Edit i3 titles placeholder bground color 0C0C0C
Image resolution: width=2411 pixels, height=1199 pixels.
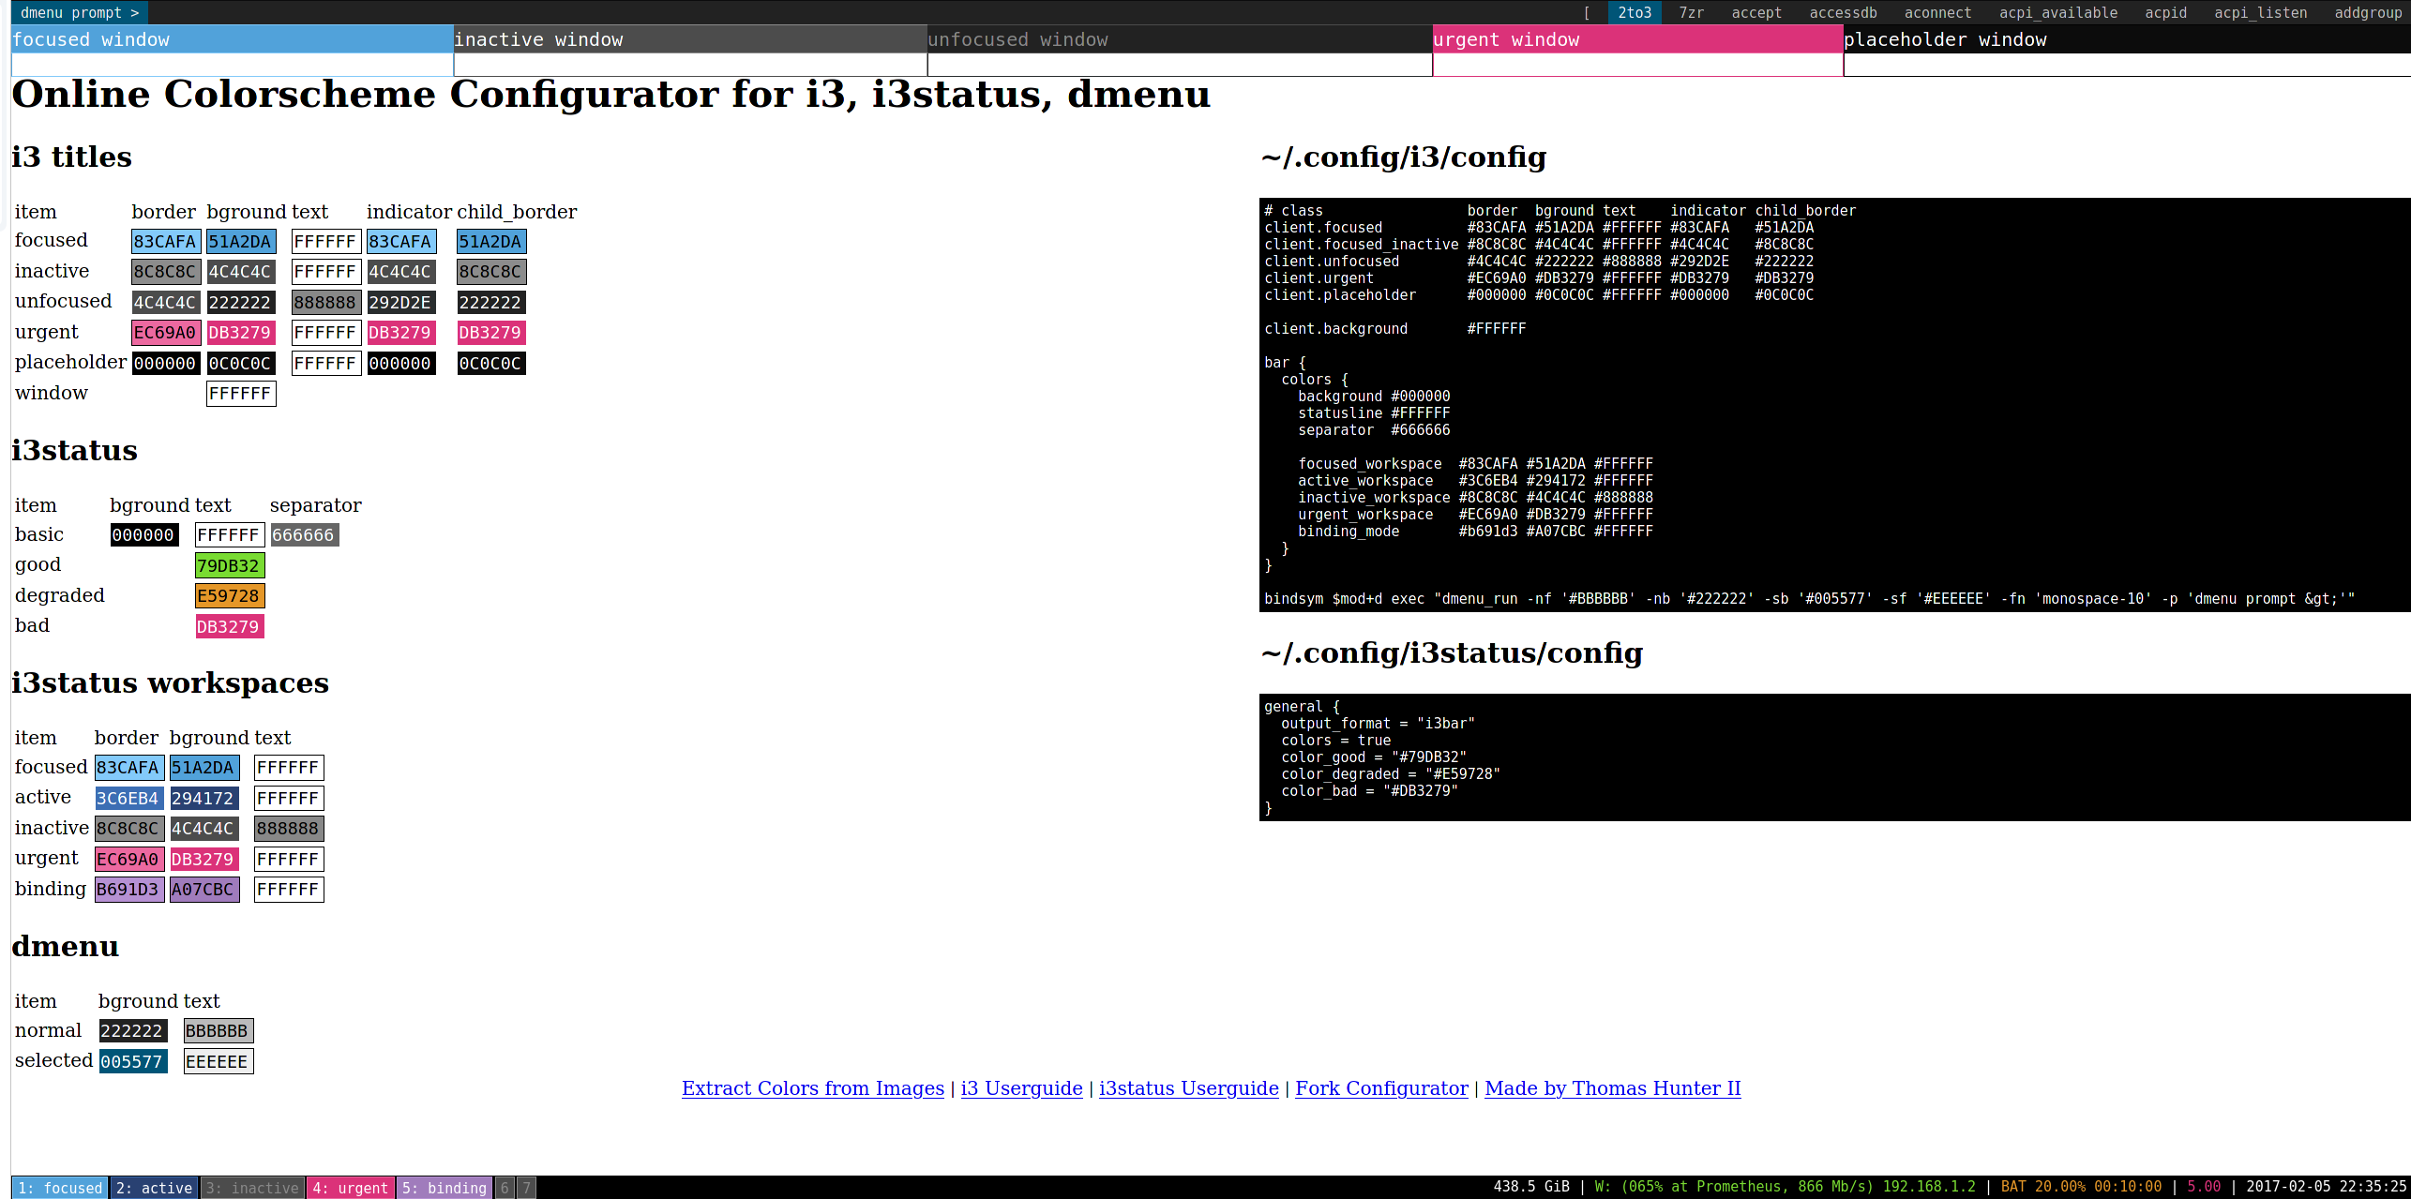click(x=241, y=364)
